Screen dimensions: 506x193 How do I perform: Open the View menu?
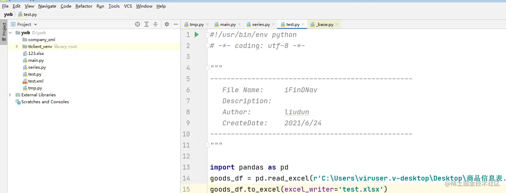(29, 6)
